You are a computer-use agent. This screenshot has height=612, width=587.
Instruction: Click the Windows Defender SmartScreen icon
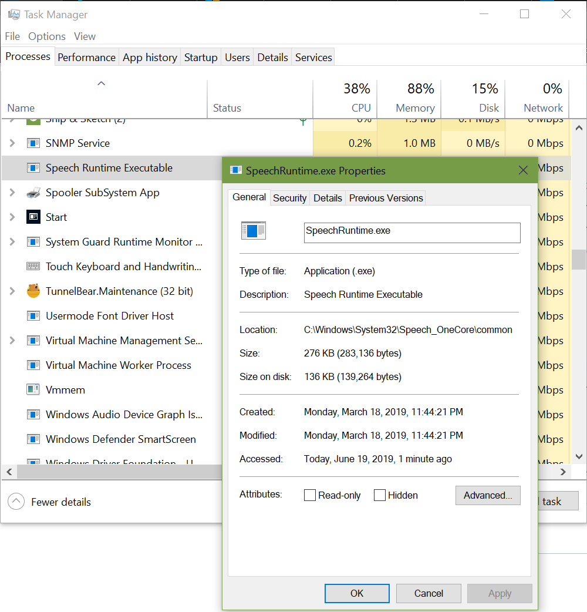(33, 439)
